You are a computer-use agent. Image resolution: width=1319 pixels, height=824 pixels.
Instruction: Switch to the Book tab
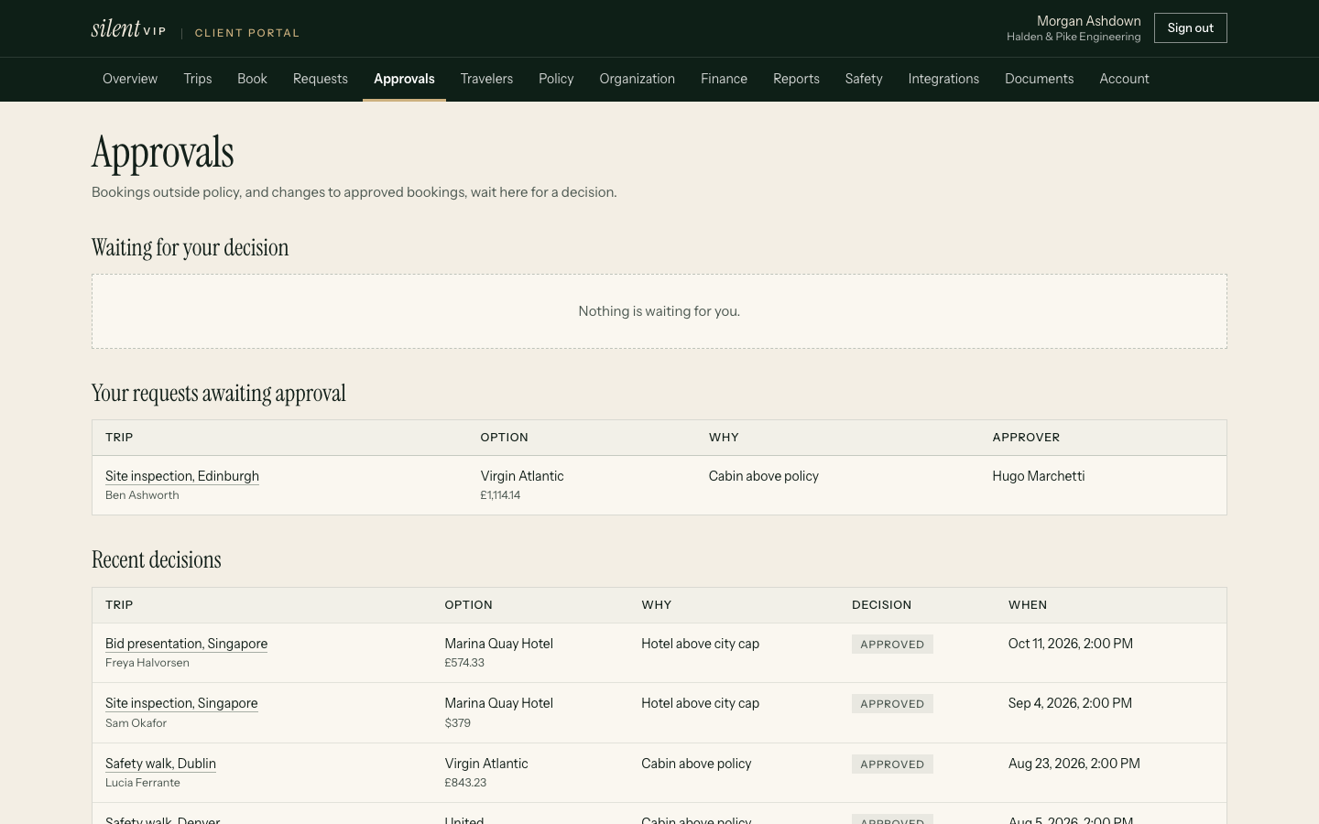252,79
